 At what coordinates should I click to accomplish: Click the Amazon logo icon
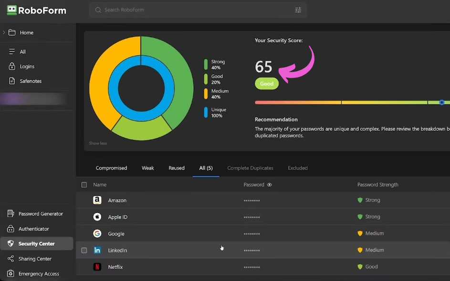tap(97, 200)
